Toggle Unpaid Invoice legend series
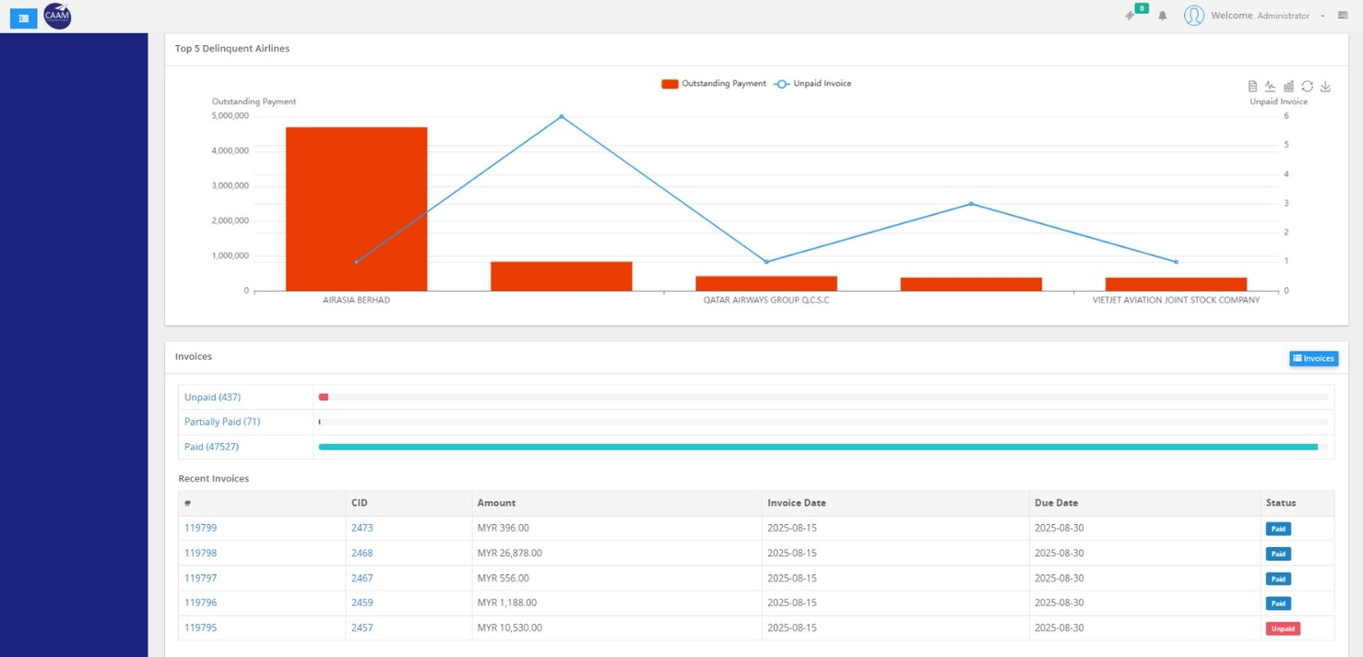 point(812,84)
